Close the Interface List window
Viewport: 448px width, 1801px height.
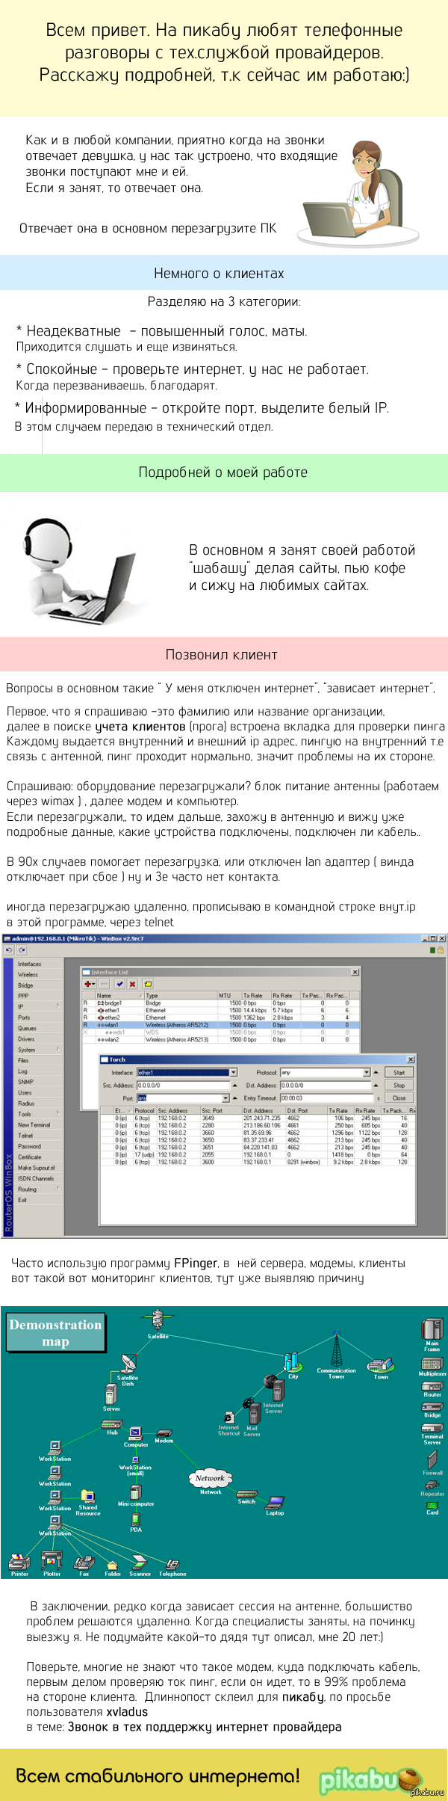coord(355,972)
